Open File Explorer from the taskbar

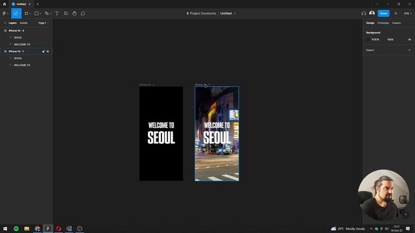[x=27, y=228]
